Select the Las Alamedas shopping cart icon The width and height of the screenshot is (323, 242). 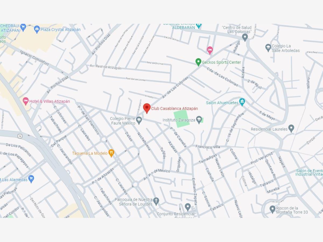[31, 179]
